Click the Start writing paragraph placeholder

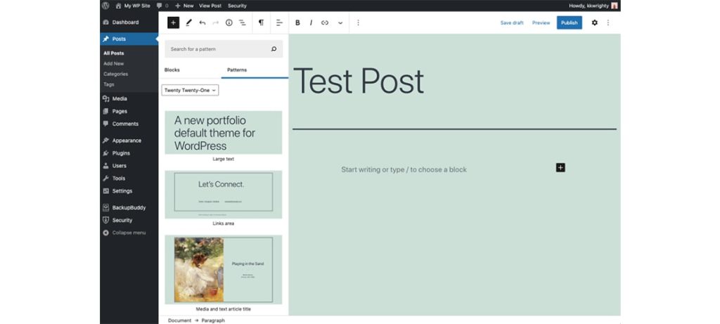coord(404,170)
